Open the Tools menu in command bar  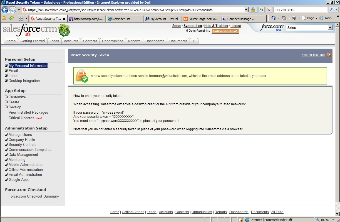point(327,18)
